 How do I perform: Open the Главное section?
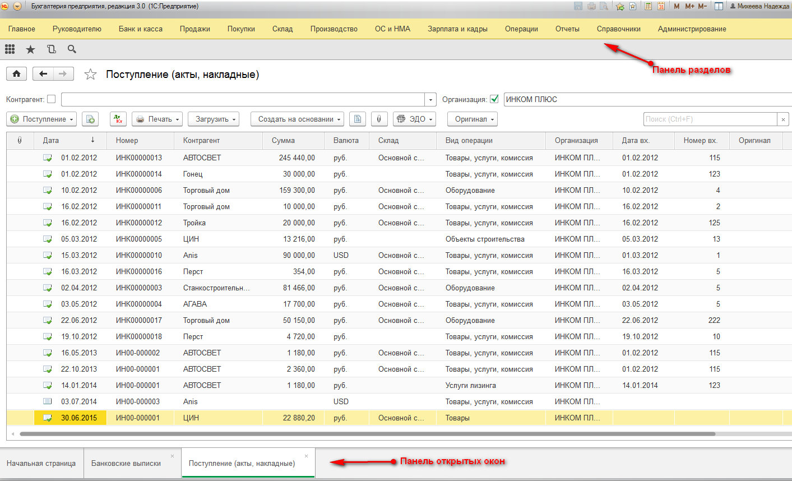click(22, 29)
